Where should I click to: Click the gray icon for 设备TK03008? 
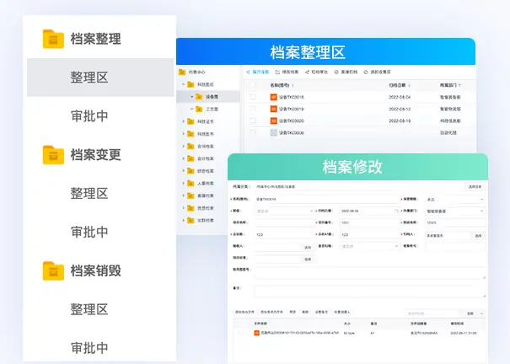[273, 133]
